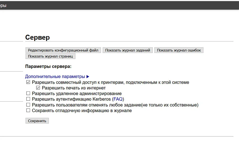This screenshot has width=239, height=156.
Task: Click Показать журнал страниц button
Action: click(50, 56)
